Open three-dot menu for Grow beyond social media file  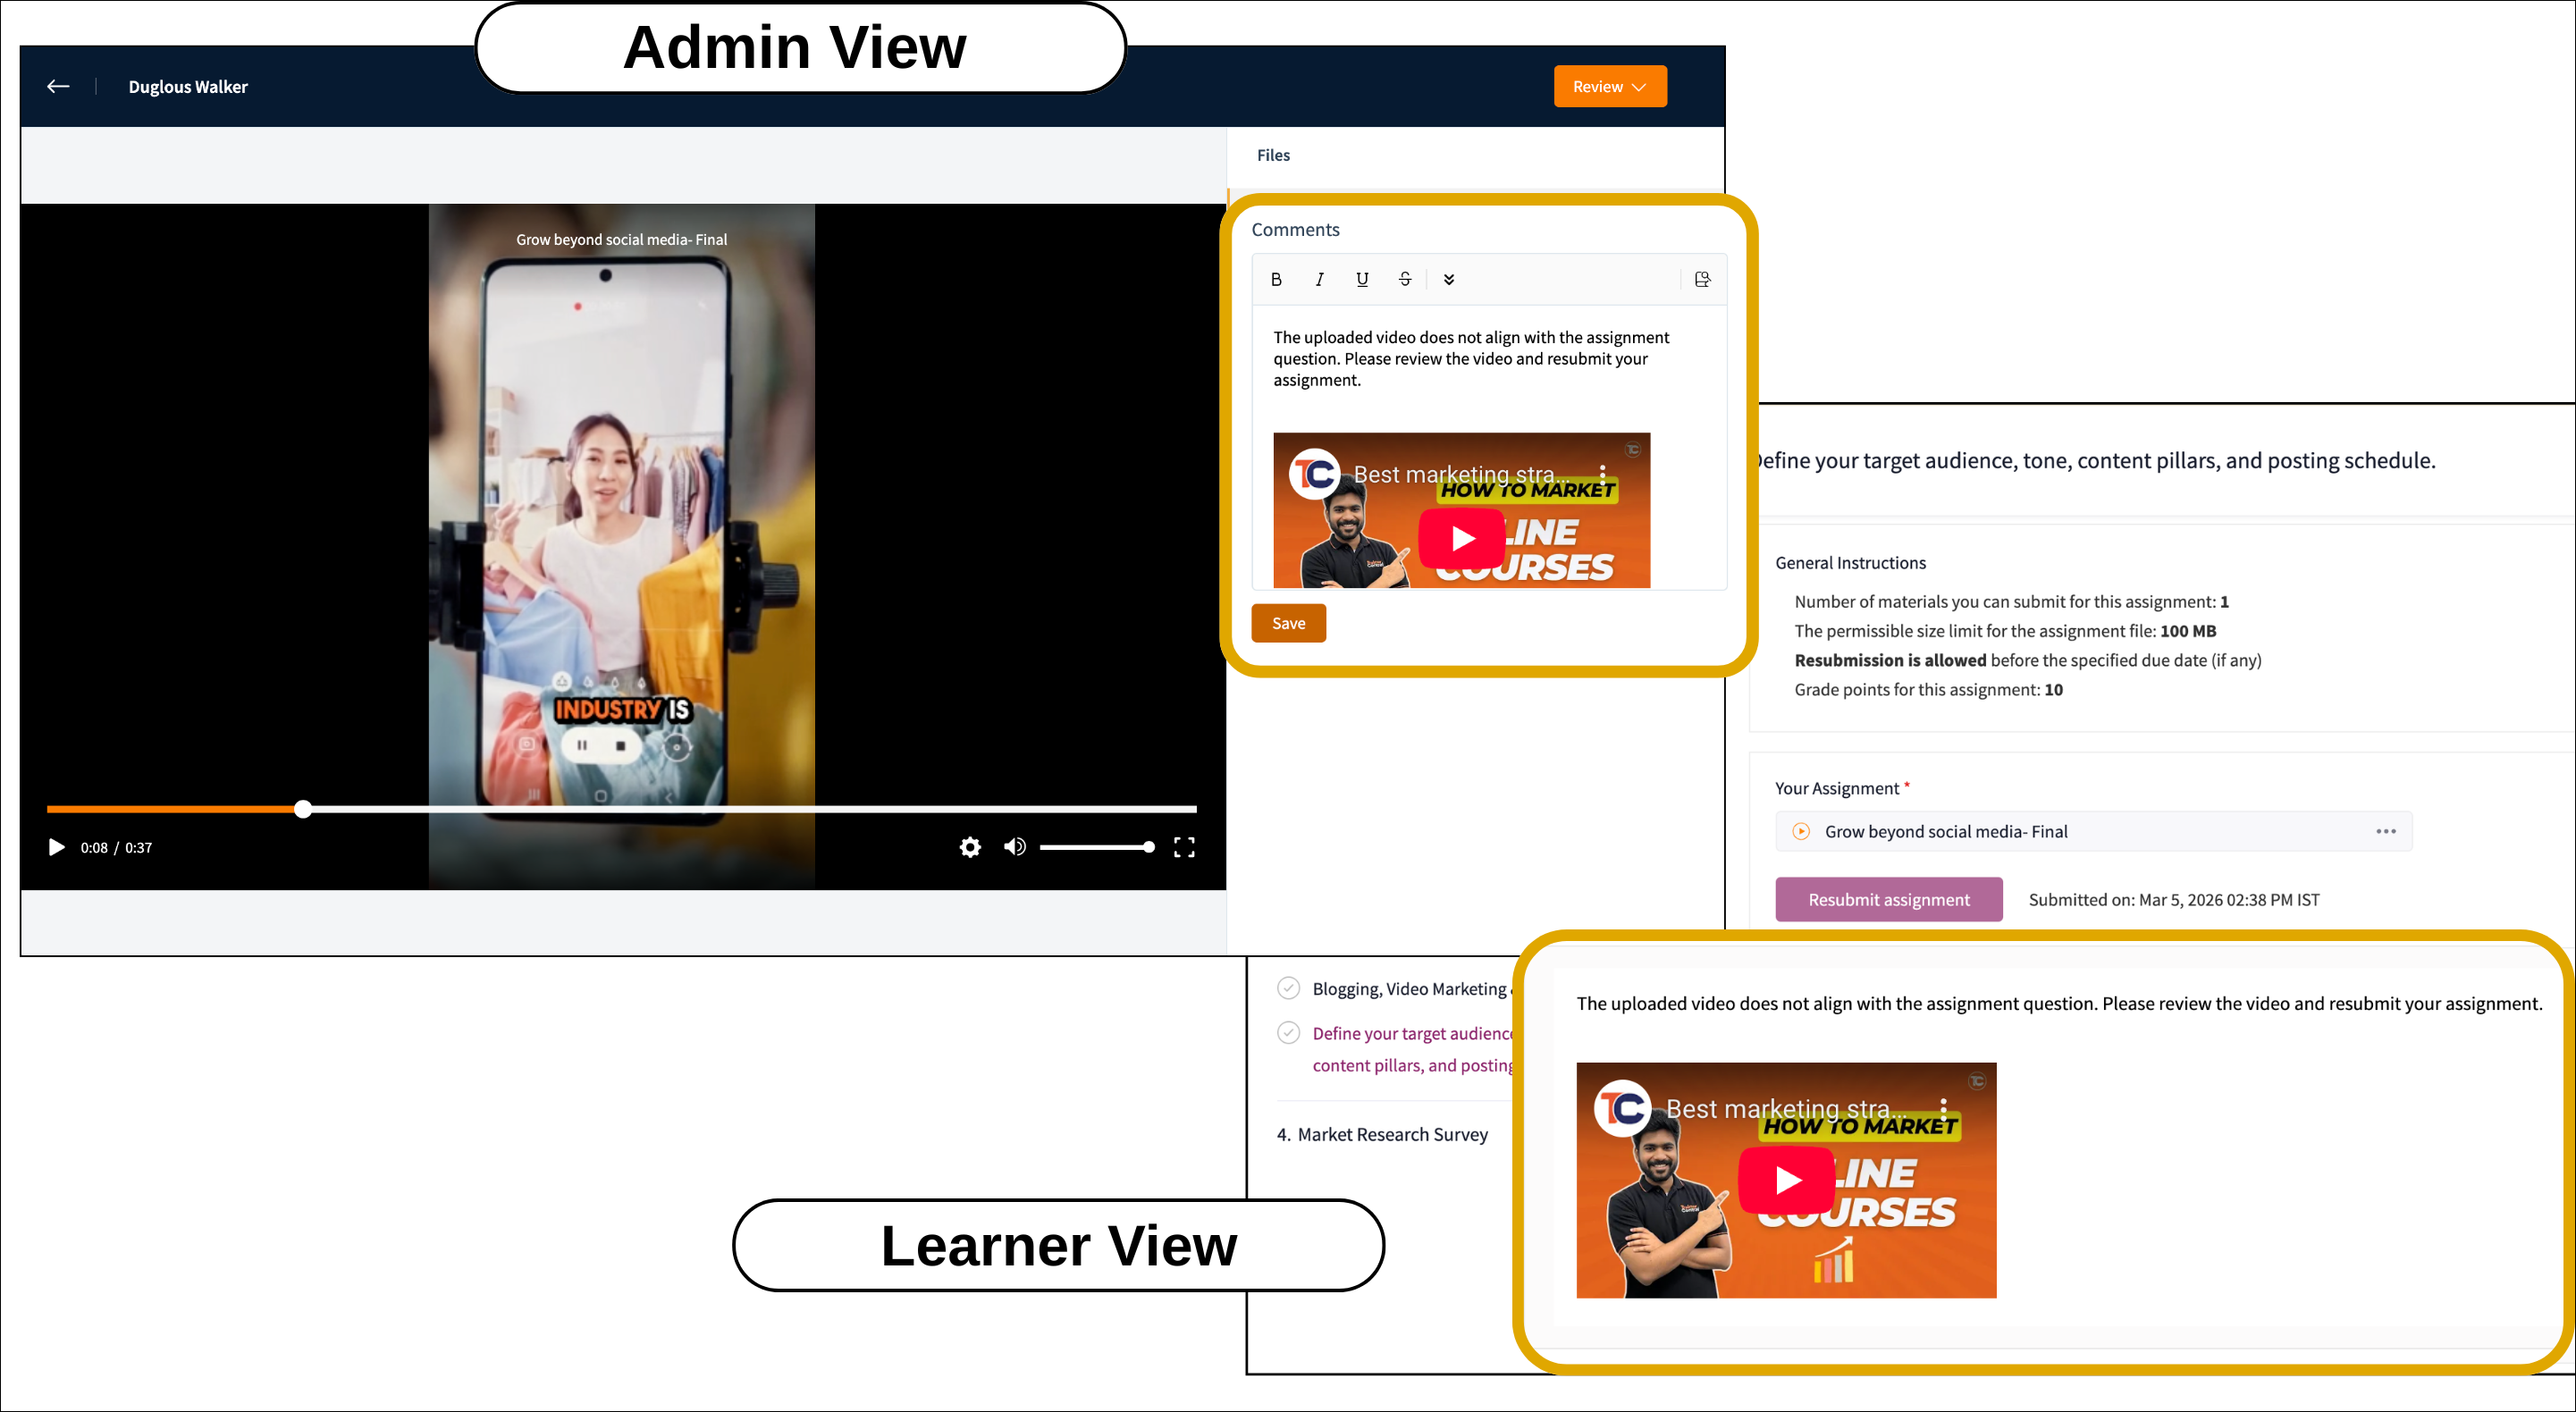click(2385, 831)
